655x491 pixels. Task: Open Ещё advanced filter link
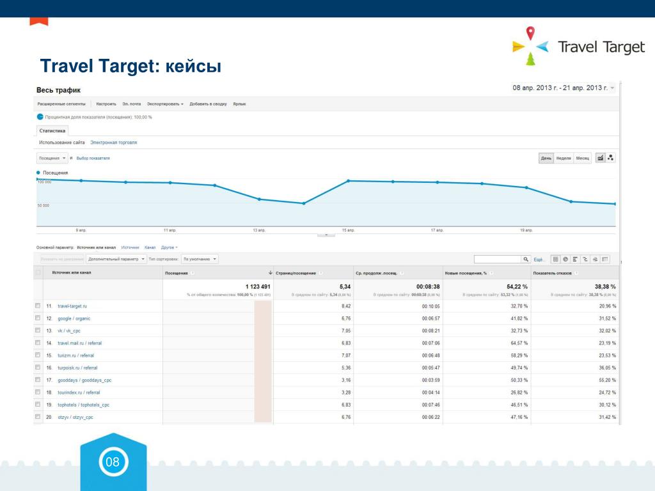click(539, 260)
